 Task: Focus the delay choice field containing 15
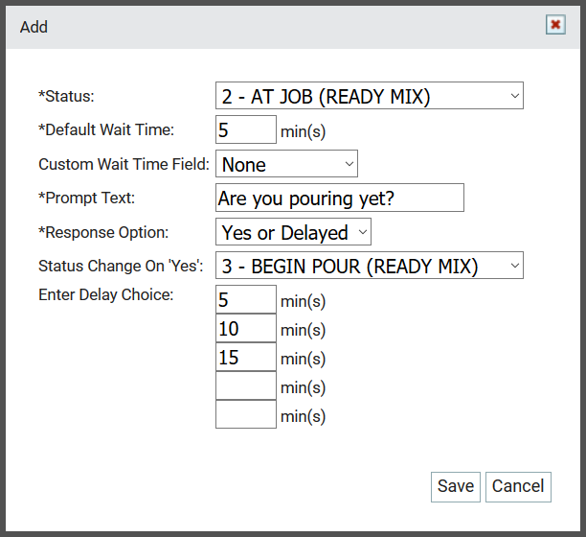coord(246,357)
